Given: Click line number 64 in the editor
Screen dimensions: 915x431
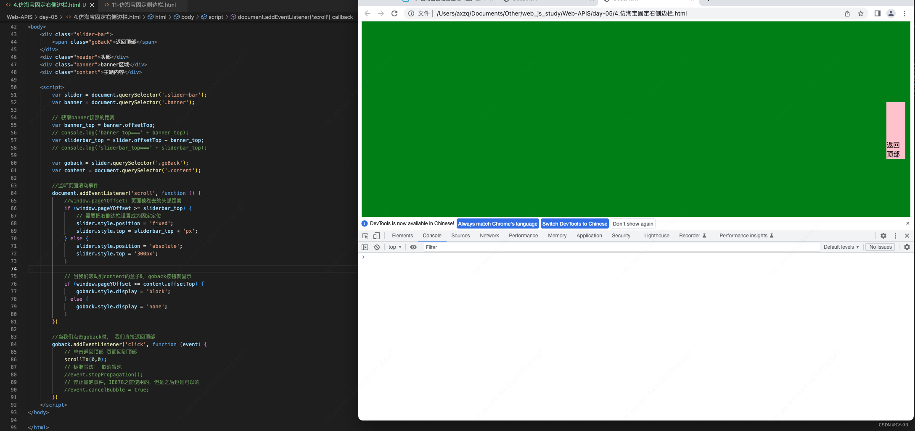Looking at the screenshot, I should click(x=14, y=193).
